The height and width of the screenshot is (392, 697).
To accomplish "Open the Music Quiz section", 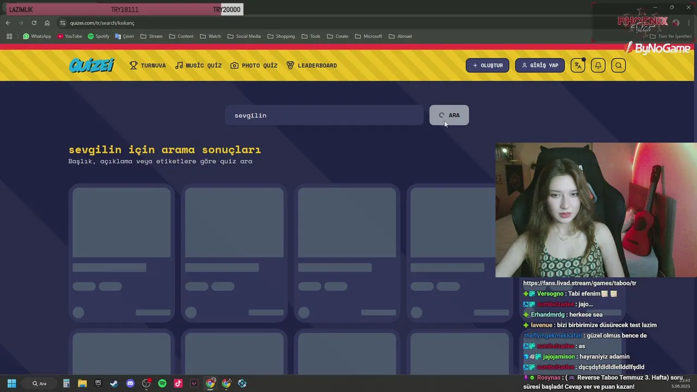I will [198, 65].
